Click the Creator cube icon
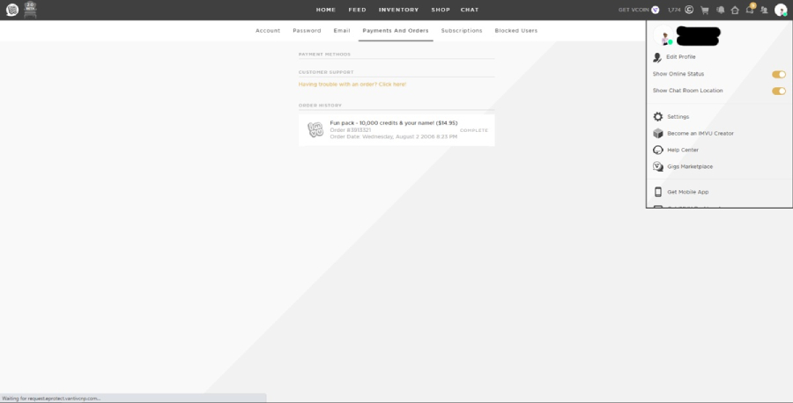The image size is (793, 403). pyautogui.click(x=657, y=134)
